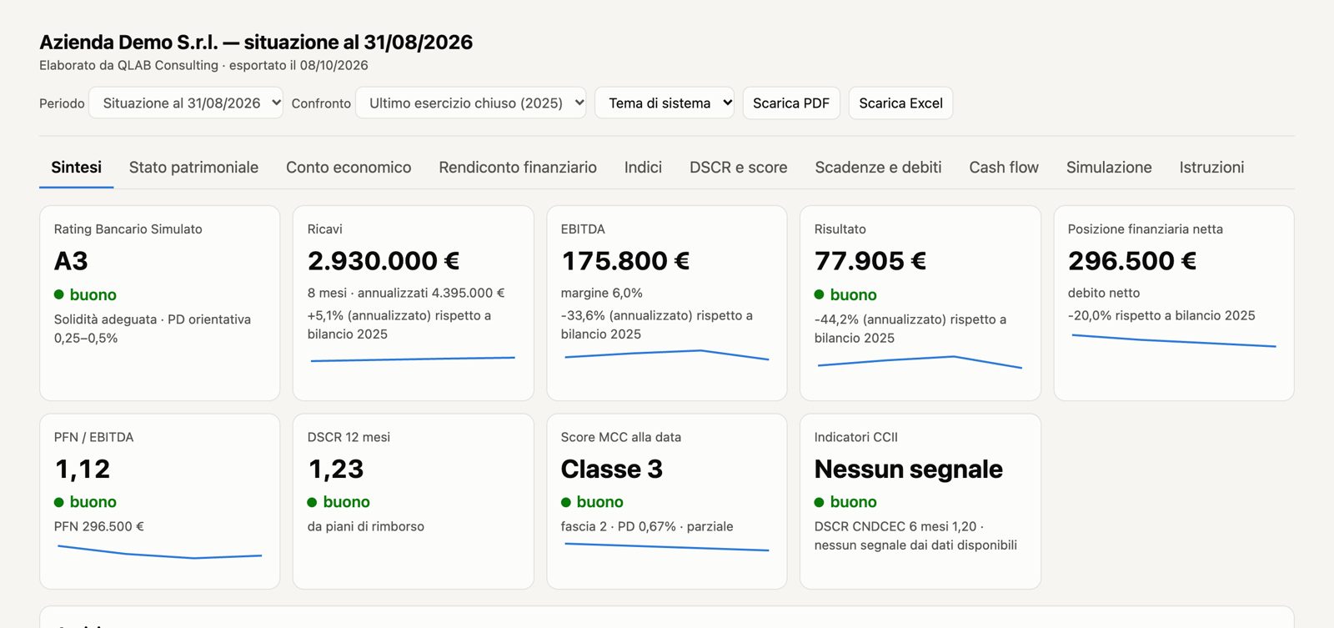Click the Nessun segnale indicator text
Image resolution: width=1334 pixels, height=628 pixels.
(908, 469)
